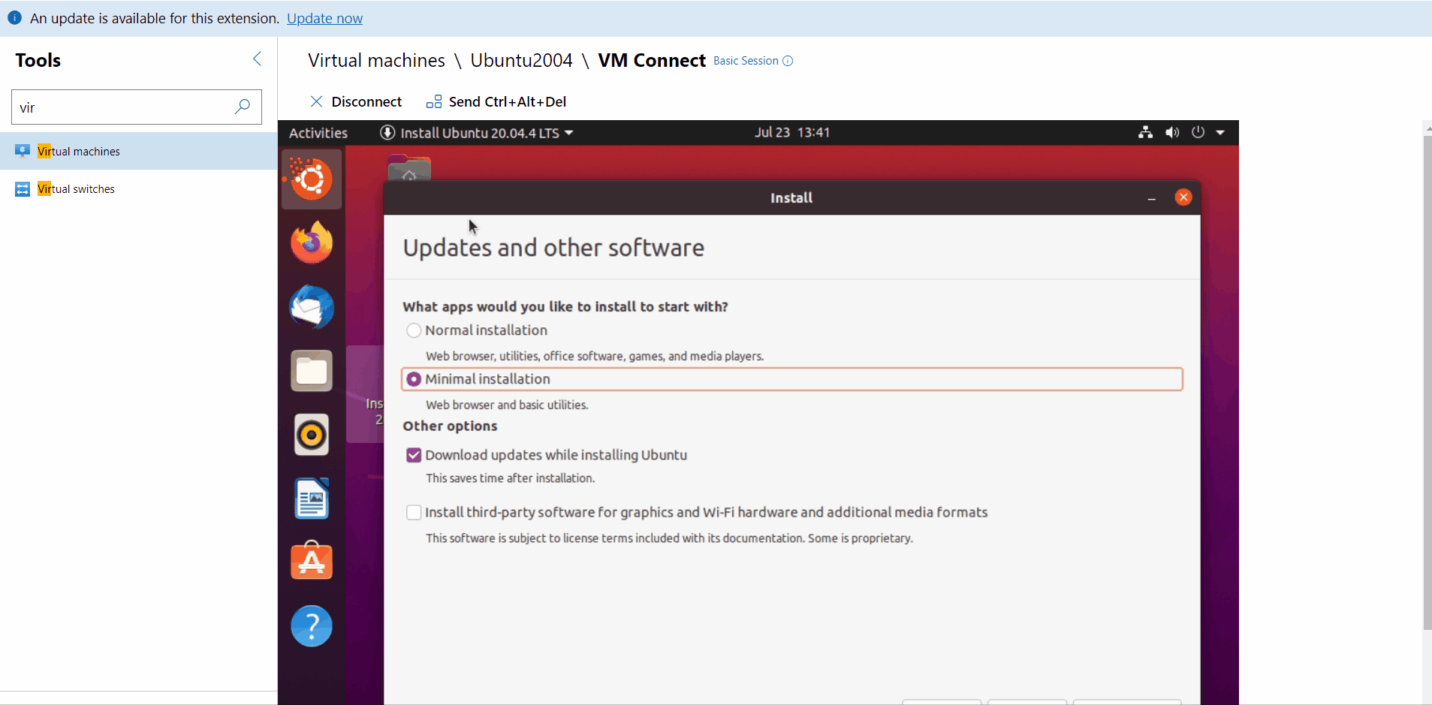Open the Install Ubuntu 20.04.4 LTS app menu
Viewport: 1432px width, 705px height.
click(477, 133)
